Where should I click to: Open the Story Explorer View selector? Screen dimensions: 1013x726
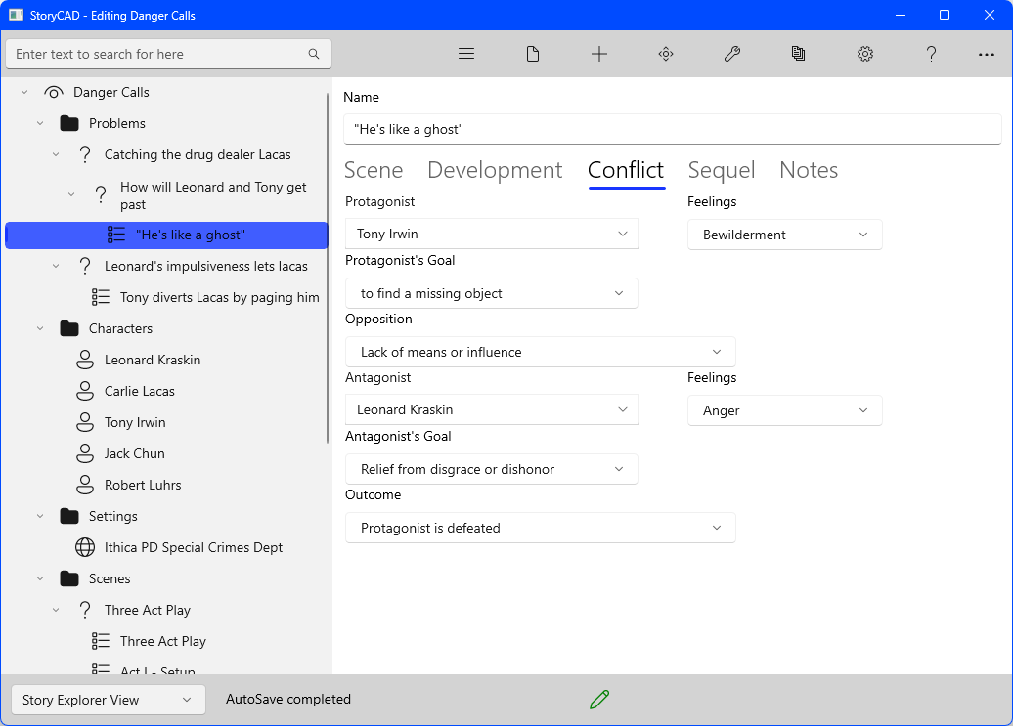pyautogui.click(x=108, y=700)
